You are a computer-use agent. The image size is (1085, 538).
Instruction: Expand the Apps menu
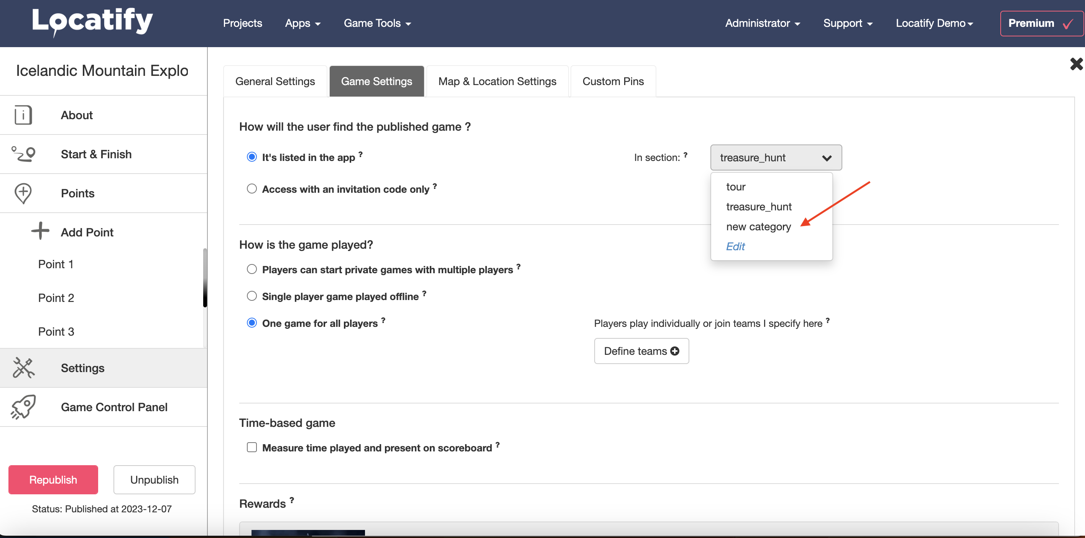302,23
